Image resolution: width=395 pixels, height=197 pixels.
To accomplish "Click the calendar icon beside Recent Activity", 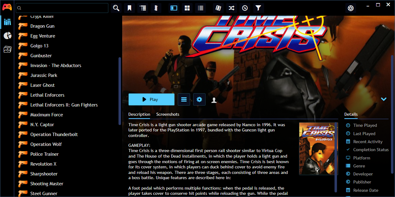I will [x=348, y=142].
